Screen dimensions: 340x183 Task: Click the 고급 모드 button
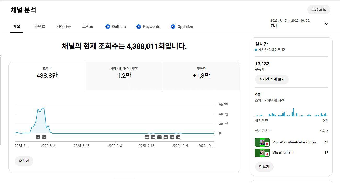point(318,10)
